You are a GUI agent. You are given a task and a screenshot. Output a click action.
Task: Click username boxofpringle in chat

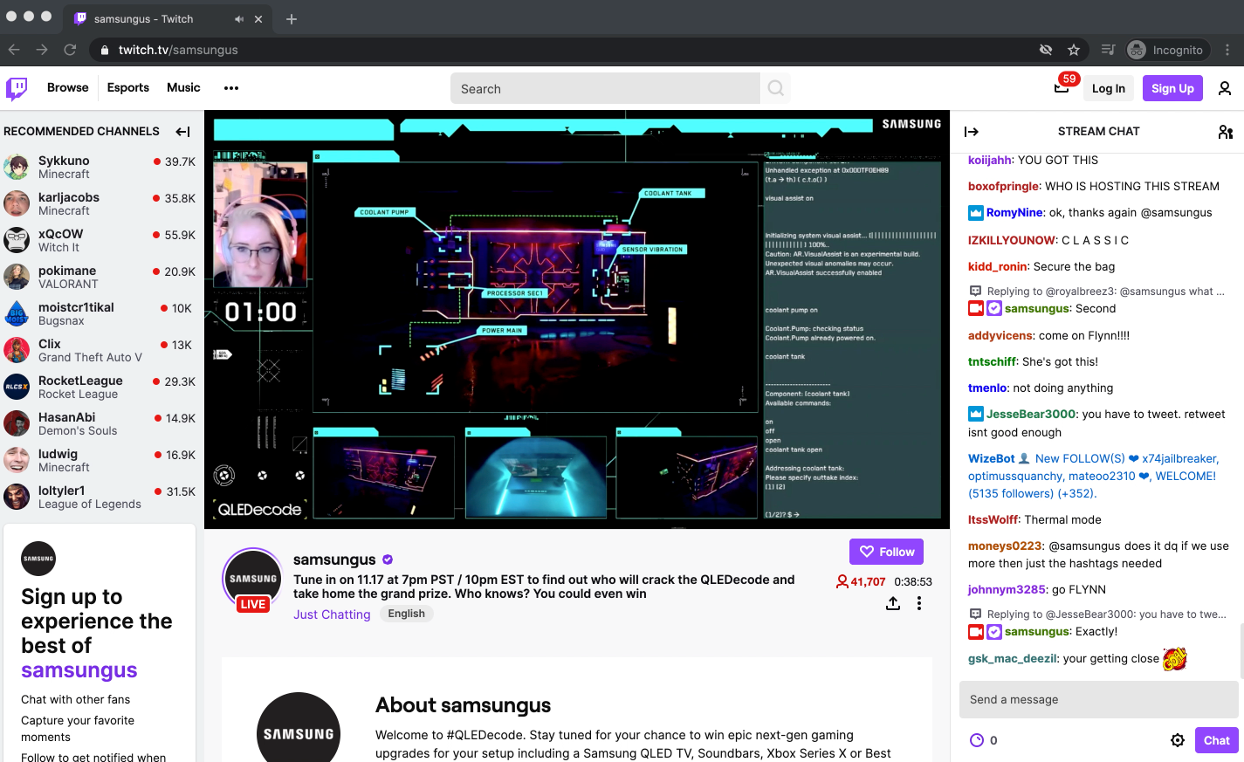(x=1004, y=186)
